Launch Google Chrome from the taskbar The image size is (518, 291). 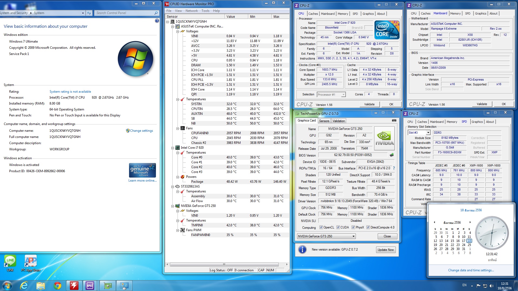[x=57, y=286]
